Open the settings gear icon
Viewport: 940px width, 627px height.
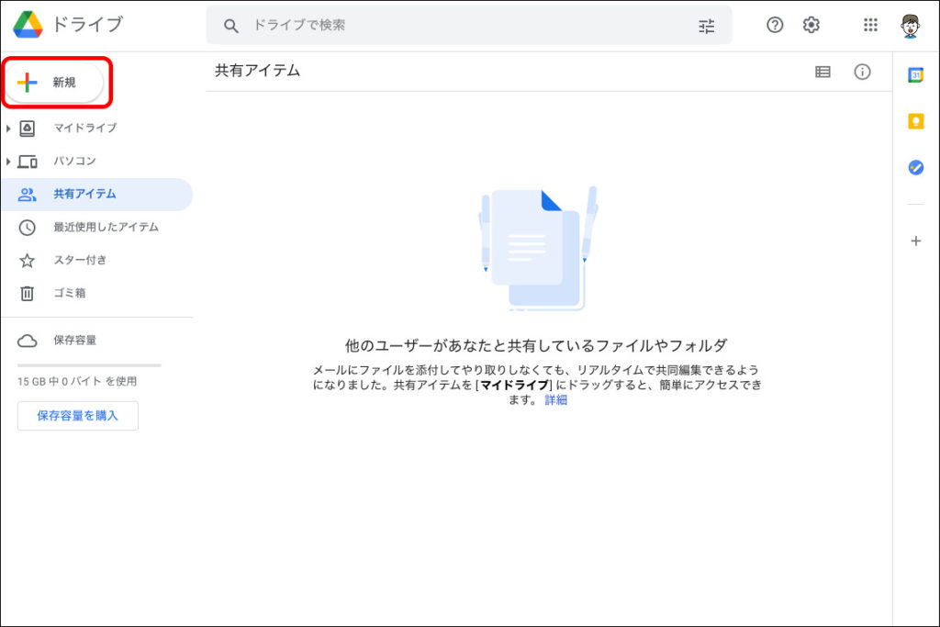click(x=811, y=26)
